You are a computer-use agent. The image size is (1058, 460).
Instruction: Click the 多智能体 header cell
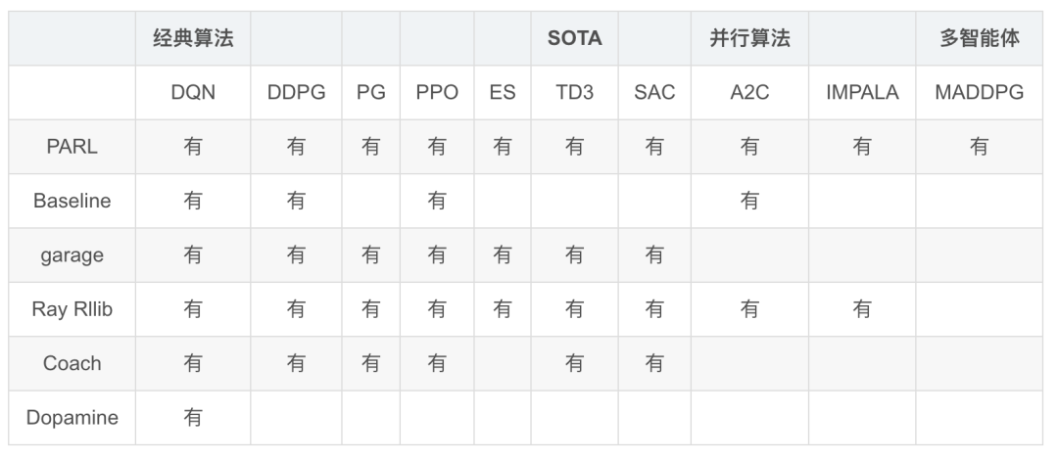979,38
